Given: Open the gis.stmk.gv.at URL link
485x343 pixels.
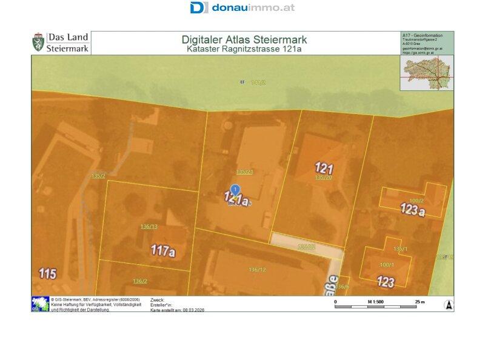Looking at the screenshot, I should tap(423, 53).
